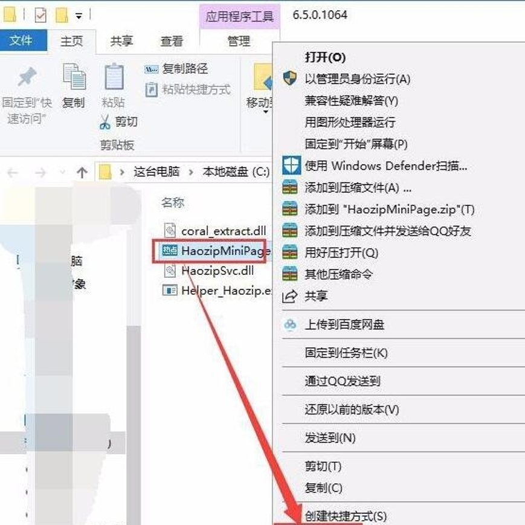Expand the Quick Access Toolbar dropdown arrow

coord(80,15)
